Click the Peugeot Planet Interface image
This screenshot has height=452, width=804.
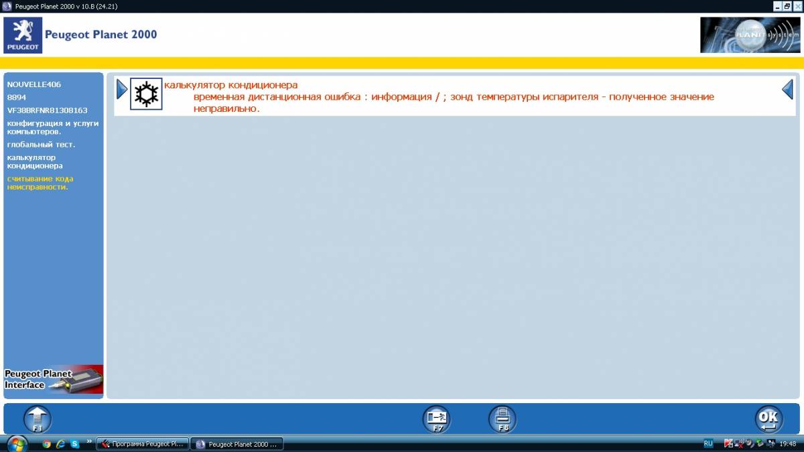[x=54, y=380]
